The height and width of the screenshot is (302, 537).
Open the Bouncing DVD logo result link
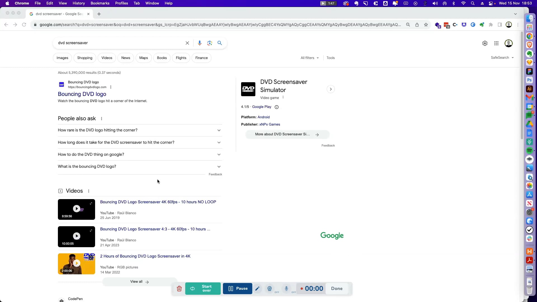click(x=82, y=94)
